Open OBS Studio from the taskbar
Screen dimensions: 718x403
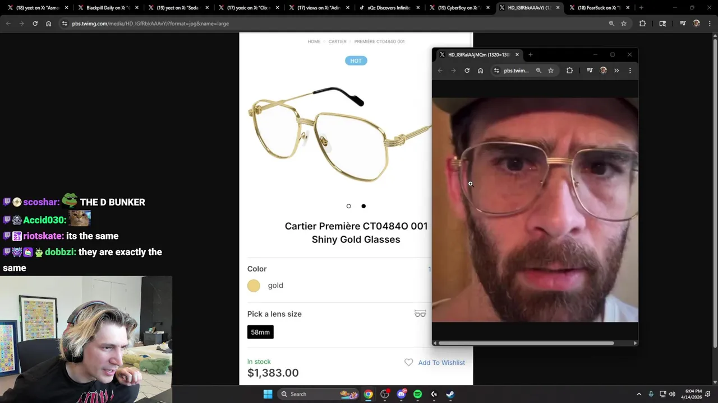[385, 394]
